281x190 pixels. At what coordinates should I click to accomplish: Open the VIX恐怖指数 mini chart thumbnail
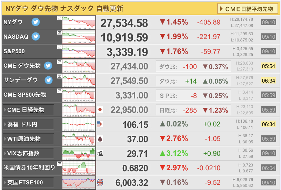[79, 153]
